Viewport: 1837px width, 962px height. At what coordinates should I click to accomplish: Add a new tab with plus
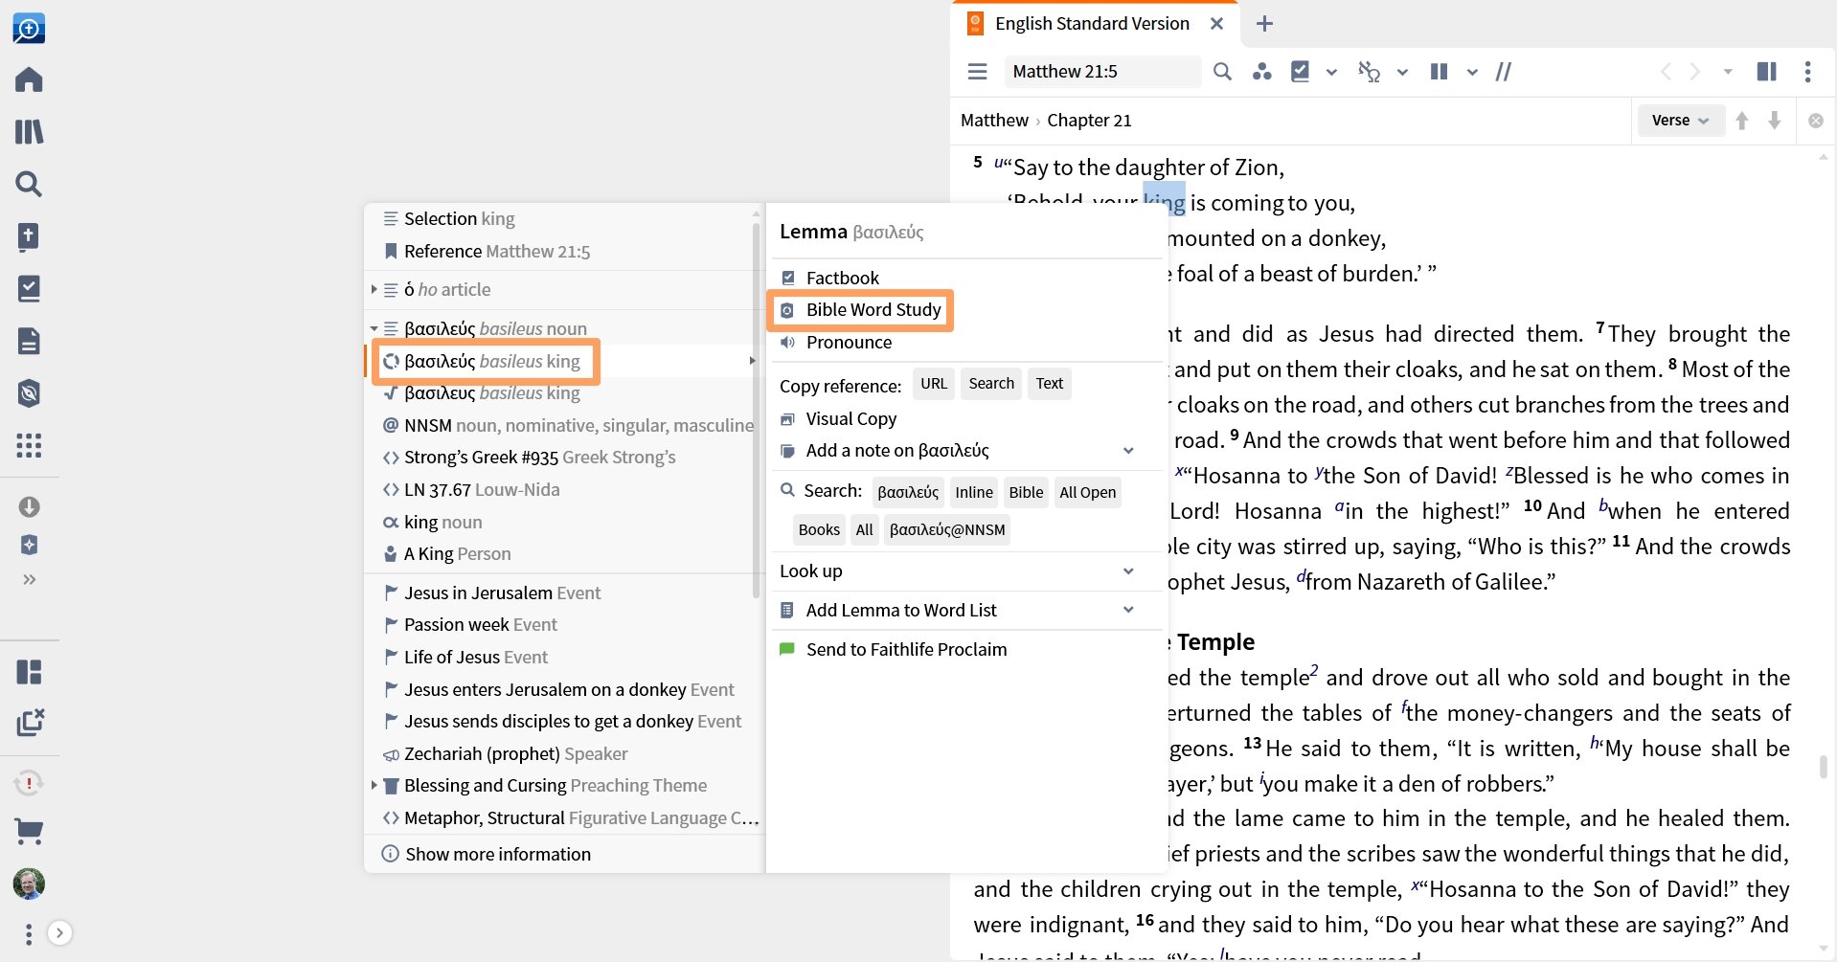tap(1264, 23)
